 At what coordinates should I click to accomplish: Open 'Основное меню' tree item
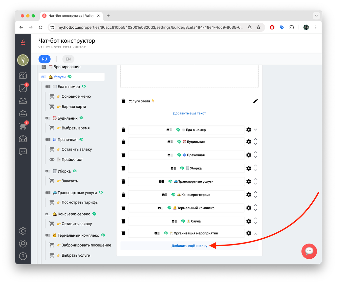(76, 97)
